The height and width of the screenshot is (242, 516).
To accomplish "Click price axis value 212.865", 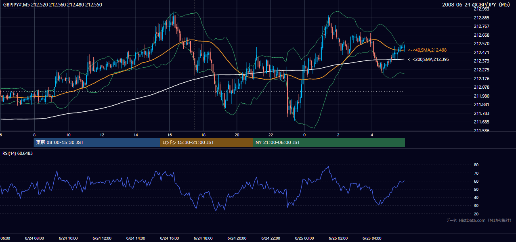I will click(x=481, y=18).
